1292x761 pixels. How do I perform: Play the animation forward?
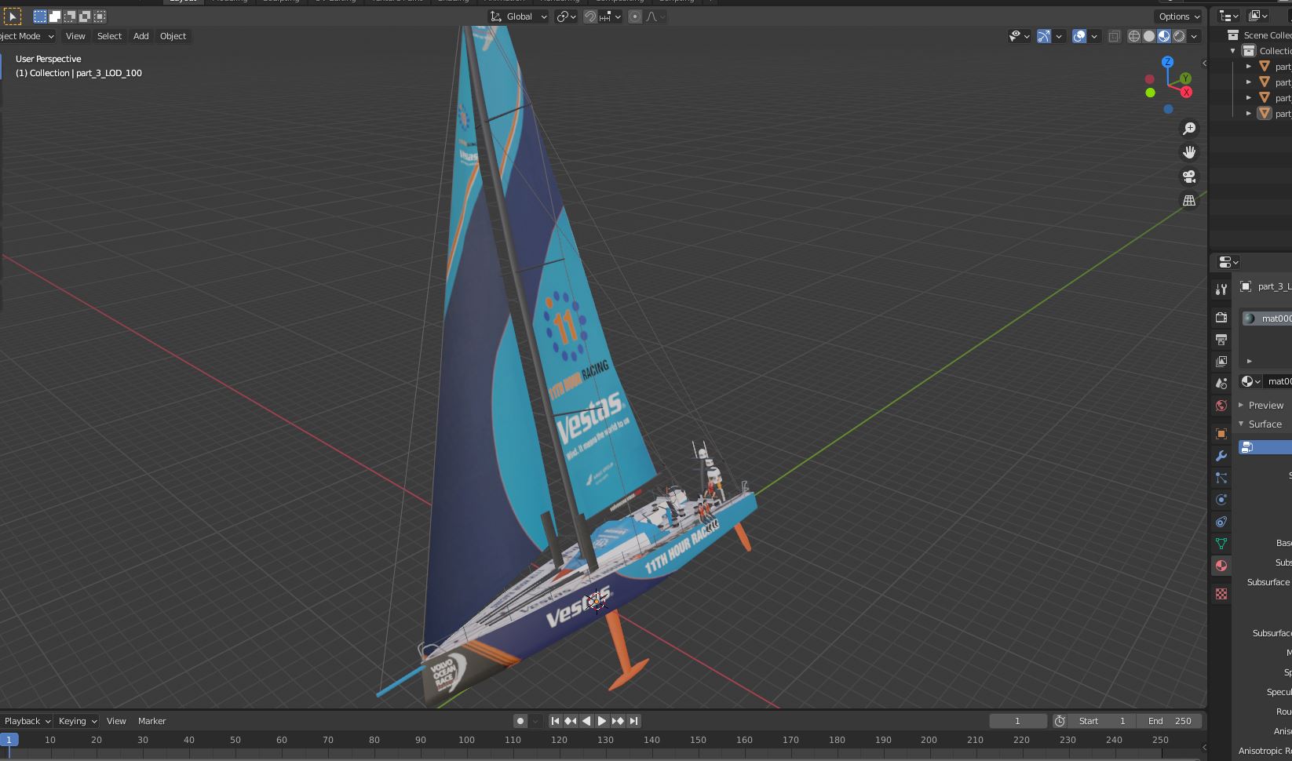pyautogui.click(x=602, y=721)
